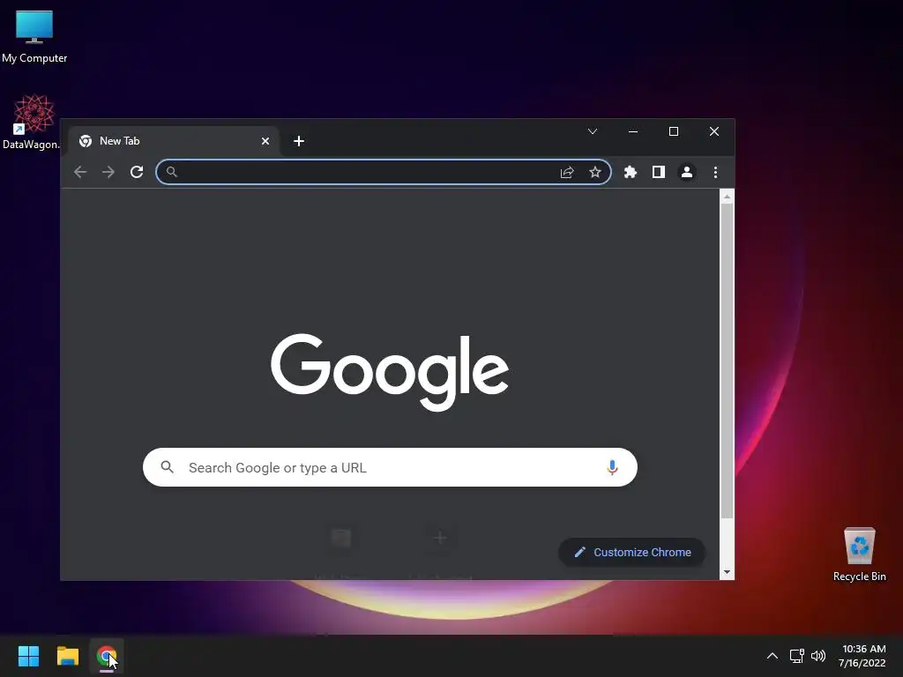Open the volume speaker tray icon
This screenshot has width=903, height=677.
pos(817,656)
